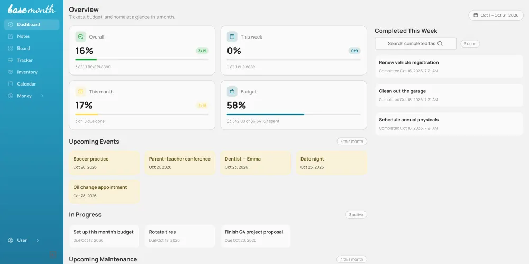Expand the User menu chevron
The image size is (529, 264).
tap(38, 240)
